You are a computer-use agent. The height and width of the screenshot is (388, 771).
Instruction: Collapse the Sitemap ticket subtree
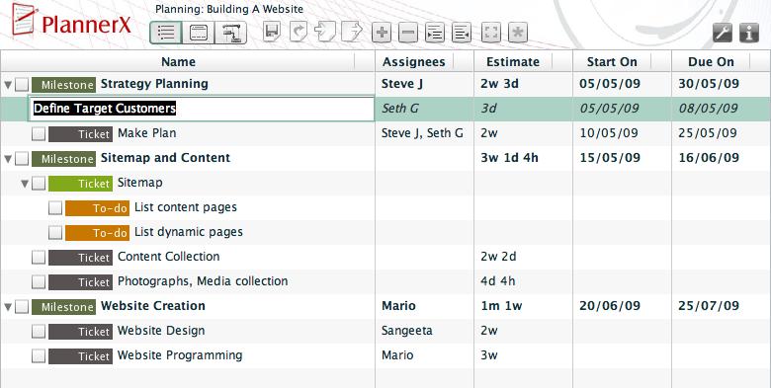25,184
